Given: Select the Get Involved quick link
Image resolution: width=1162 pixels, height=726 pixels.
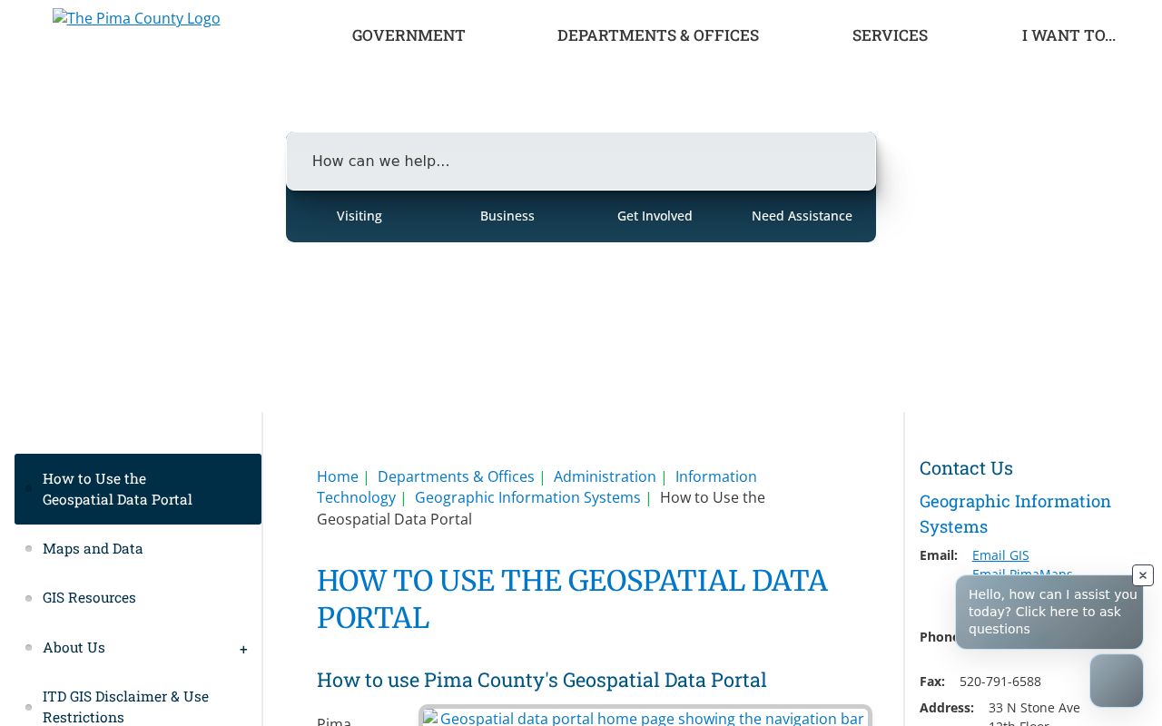Looking at the screenshot, I should (655, 216).
